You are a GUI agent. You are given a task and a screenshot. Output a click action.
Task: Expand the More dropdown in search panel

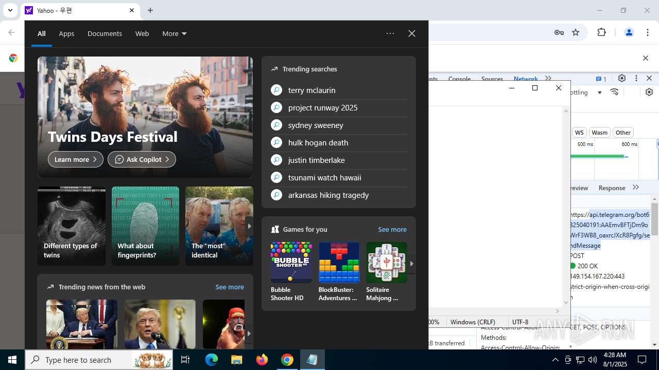coord(174,33)
